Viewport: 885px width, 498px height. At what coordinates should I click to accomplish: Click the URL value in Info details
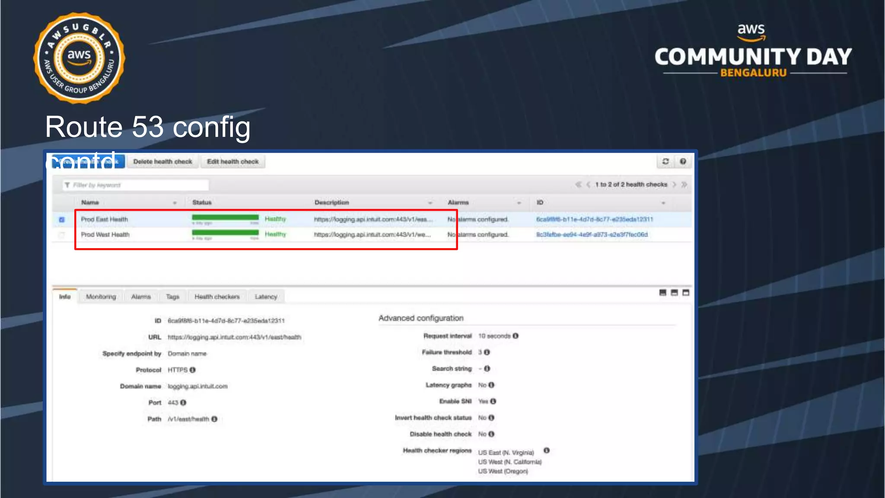(x=235, y=337)
